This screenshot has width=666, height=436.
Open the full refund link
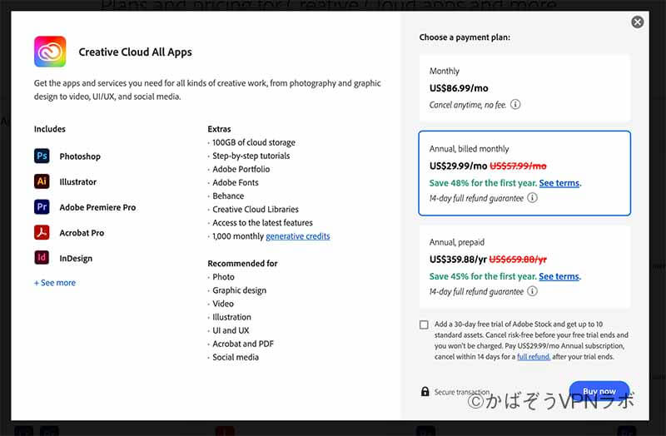534,357
